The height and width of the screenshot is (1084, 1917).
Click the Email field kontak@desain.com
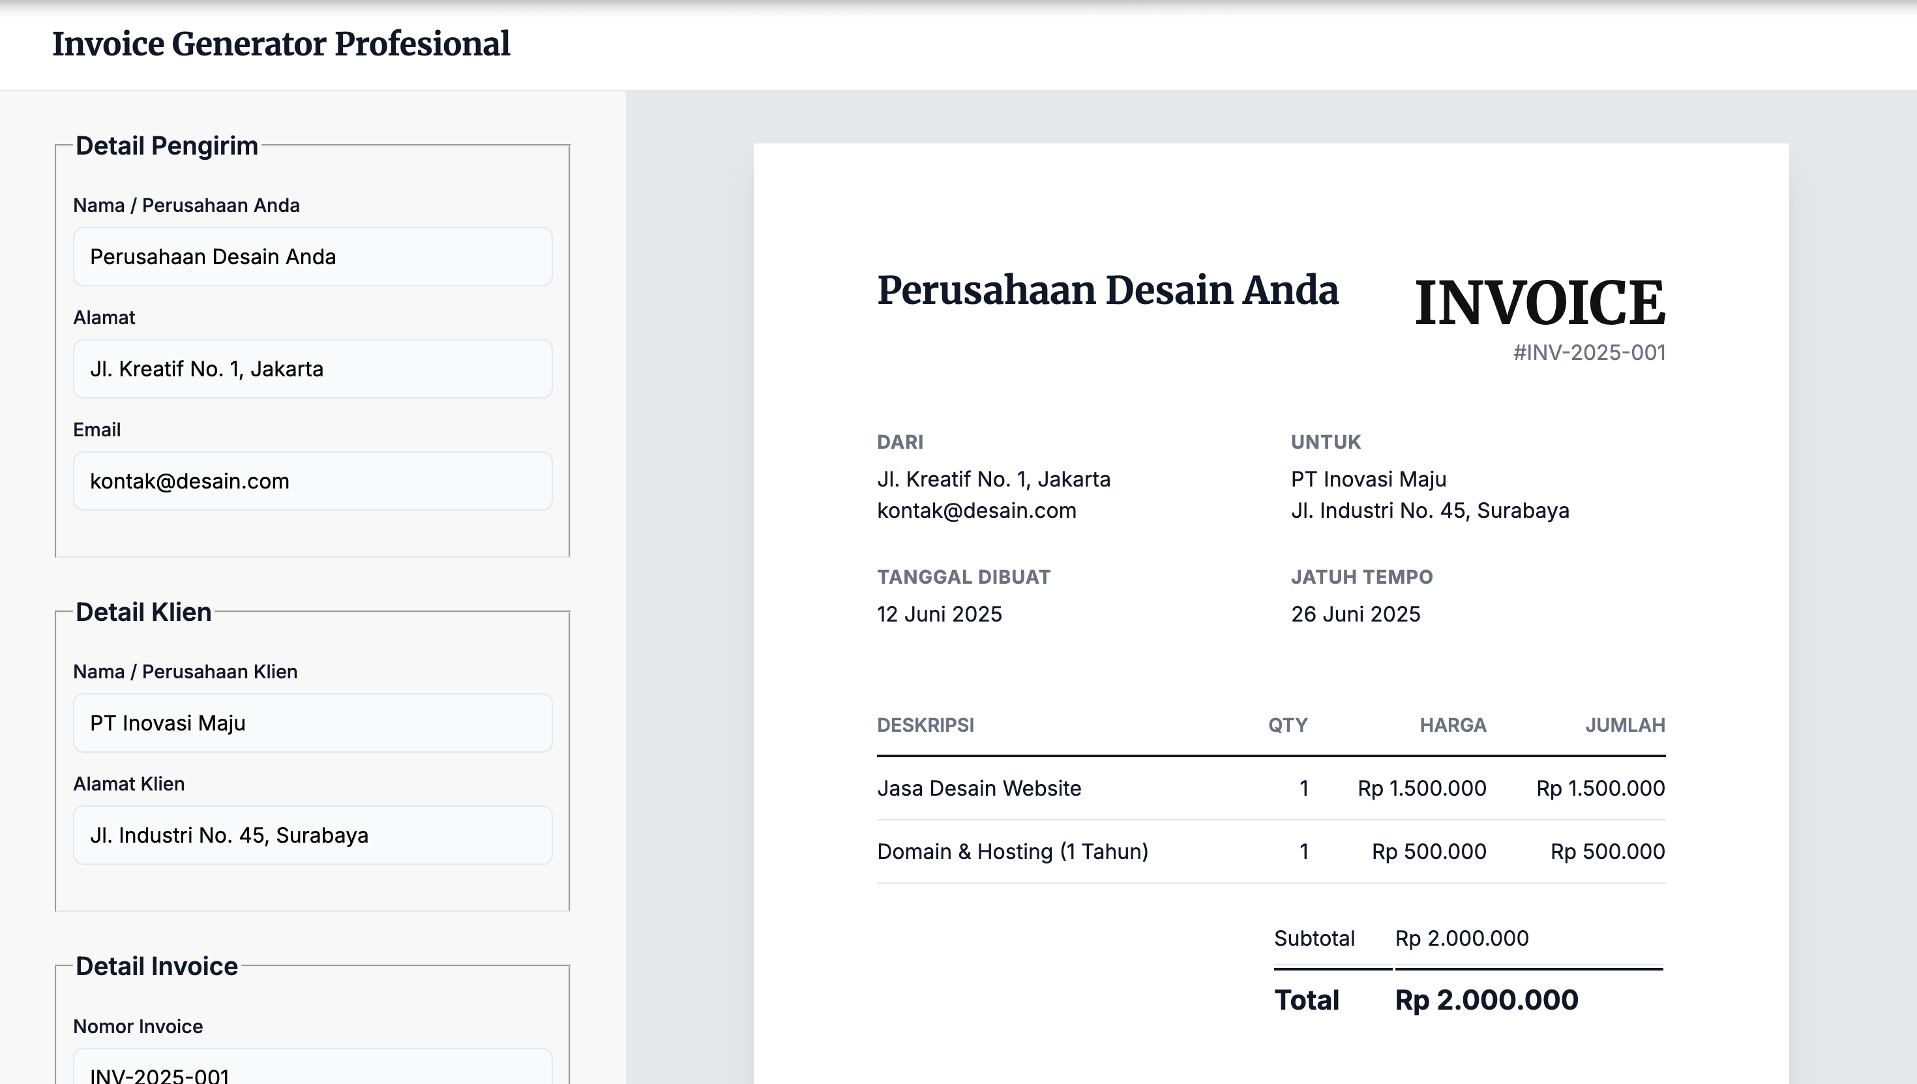pyautogui.click(x=312, y=481)
